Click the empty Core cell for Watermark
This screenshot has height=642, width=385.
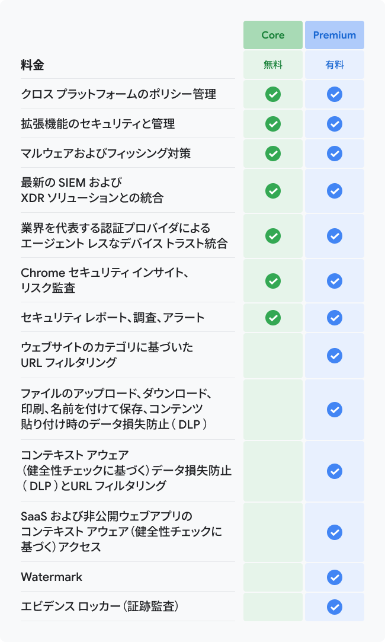(x=272, y=577)
